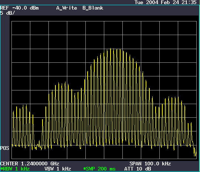This screenshot has width=200, height=172.
Task: Click the graticule center vertical line at the bottom
Action: click(104, 158)
